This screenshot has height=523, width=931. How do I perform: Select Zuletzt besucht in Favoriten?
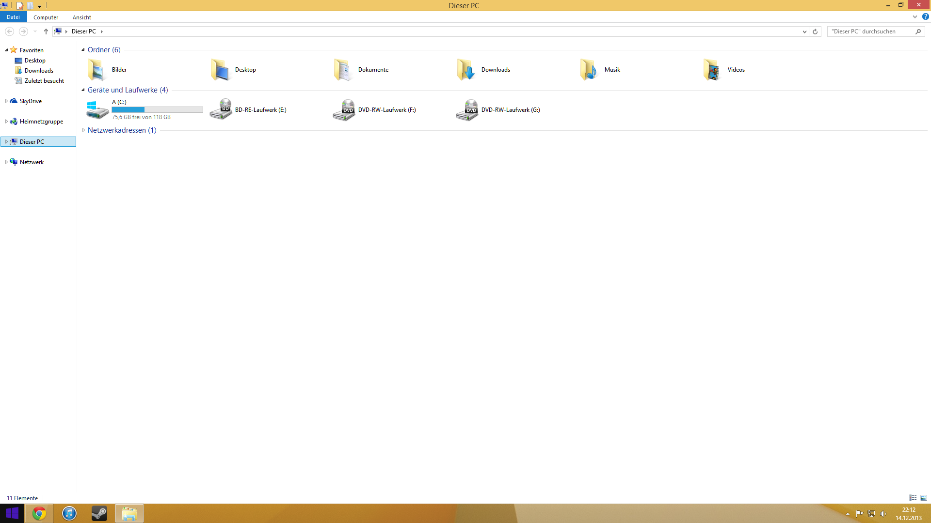[x=44, y=81]
